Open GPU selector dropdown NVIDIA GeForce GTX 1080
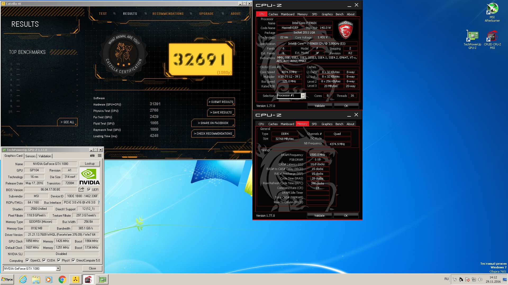508x285 pixels. 58,268
